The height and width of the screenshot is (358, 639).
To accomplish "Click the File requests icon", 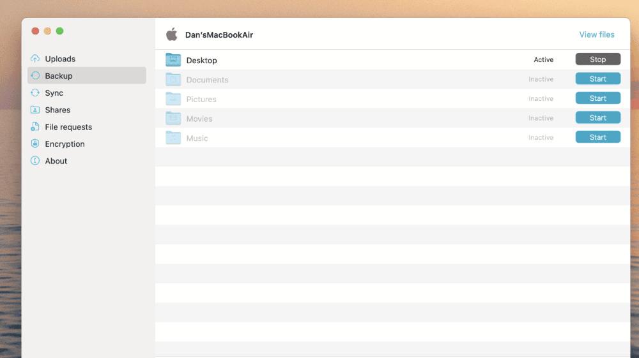I will click(35, 127).
